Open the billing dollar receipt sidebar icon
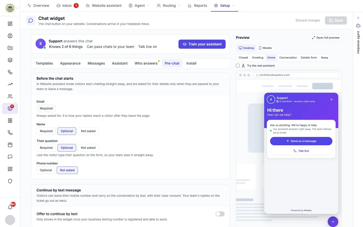The height and width of the screenshot is (227, 363). [10, 121]
